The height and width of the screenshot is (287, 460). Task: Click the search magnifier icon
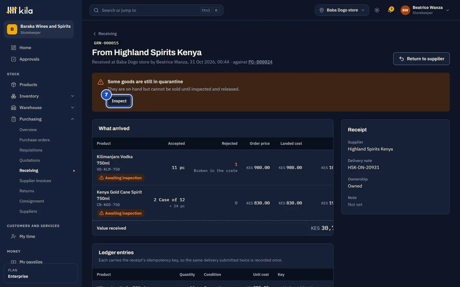tap(96, 10)
